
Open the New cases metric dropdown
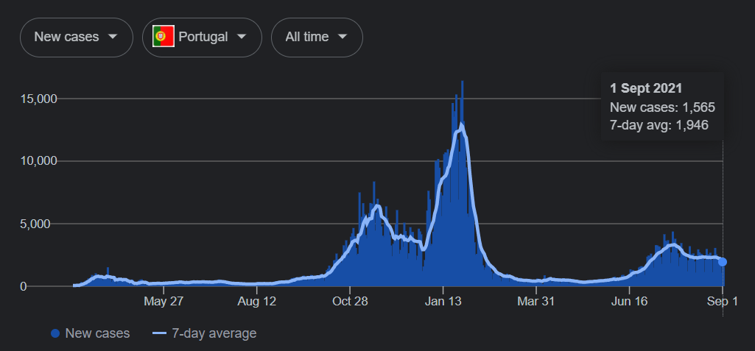[x=76, y=37]
